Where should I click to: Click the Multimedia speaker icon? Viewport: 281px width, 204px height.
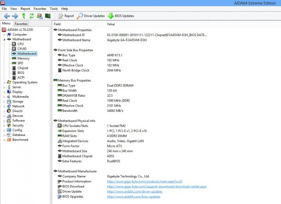tap(9, 97)
